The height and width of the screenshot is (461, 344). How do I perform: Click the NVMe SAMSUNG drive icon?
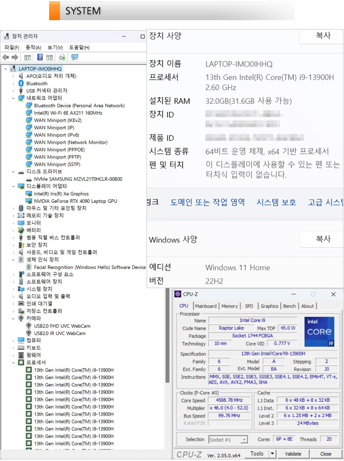(x=29, y=179)
